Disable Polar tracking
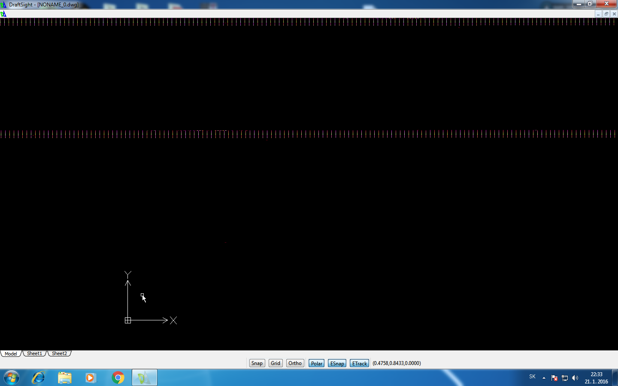Viewport: 618px width, 386px height. pyautogui.click(x=316, y=363)
